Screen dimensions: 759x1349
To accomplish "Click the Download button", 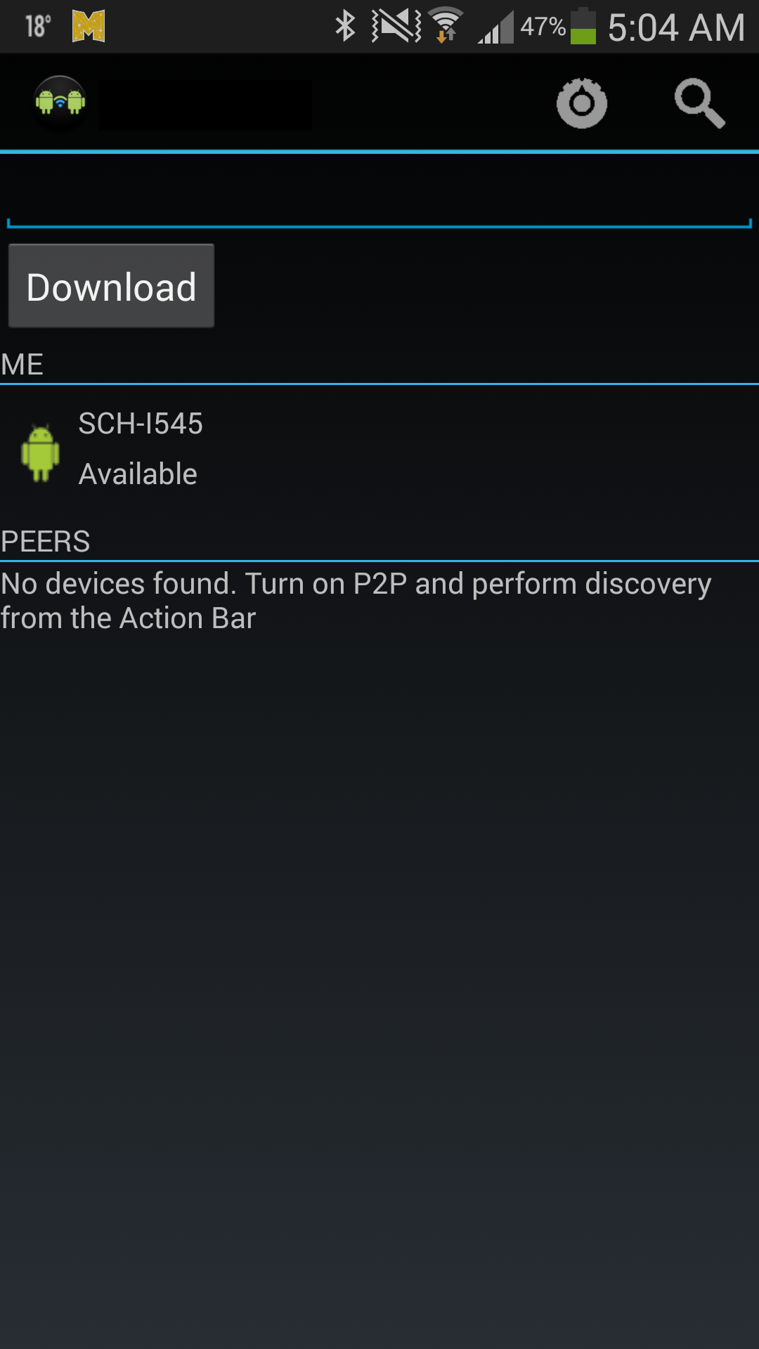I will pos(111,286).
